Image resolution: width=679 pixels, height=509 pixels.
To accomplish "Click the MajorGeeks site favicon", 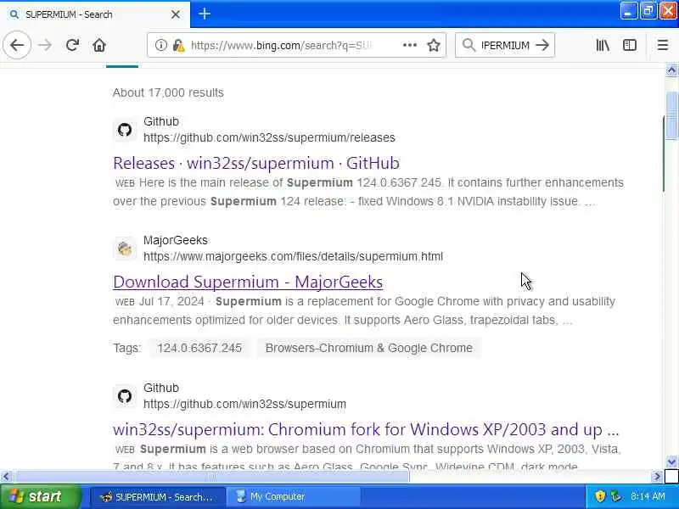I will pos(125,248).
